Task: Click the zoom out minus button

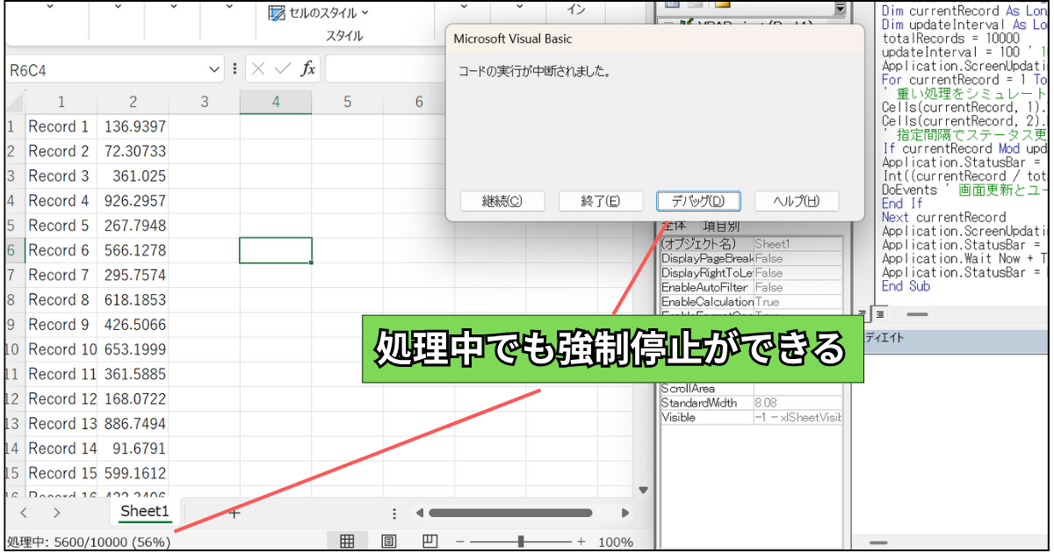Action: (x=460, y=541)
